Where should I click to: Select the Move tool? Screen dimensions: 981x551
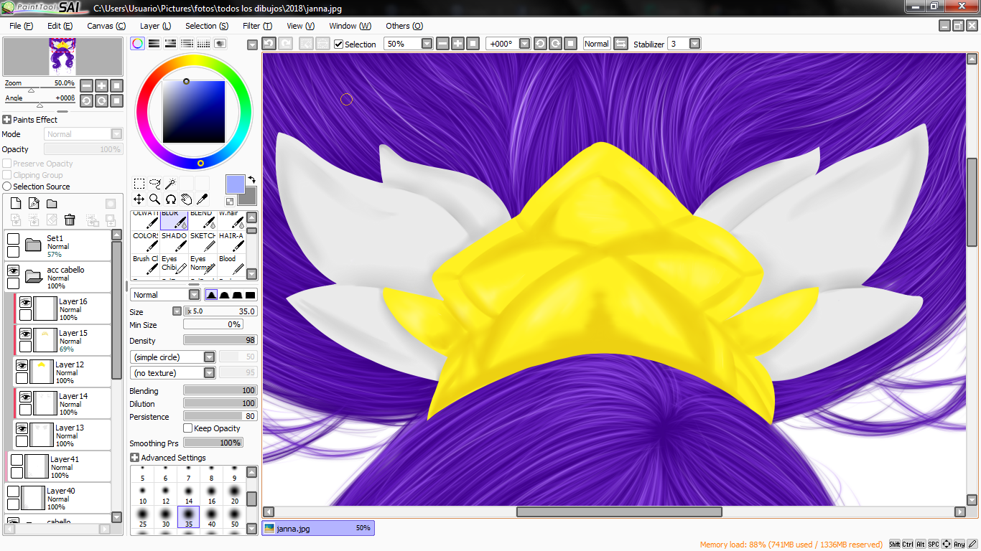tap(139, 199)
